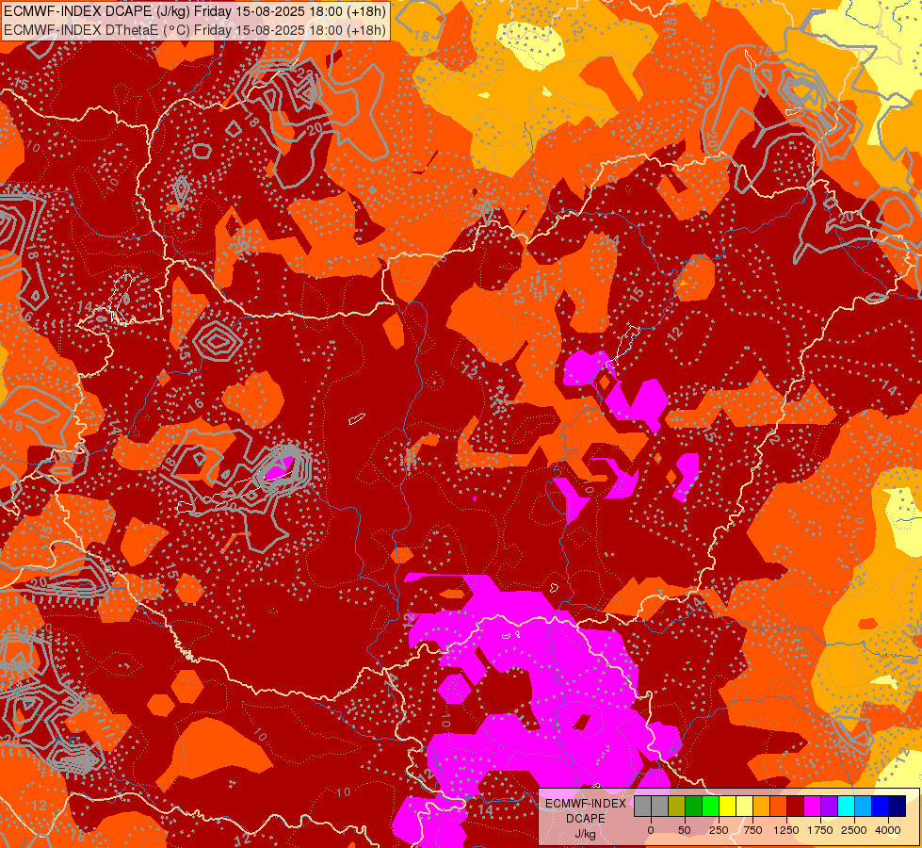Choose the sky blue legend swatch
The image size is (922, 848).
[864, 806]
